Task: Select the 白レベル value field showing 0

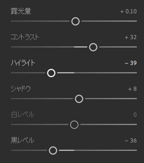Action: click(135, 115)
